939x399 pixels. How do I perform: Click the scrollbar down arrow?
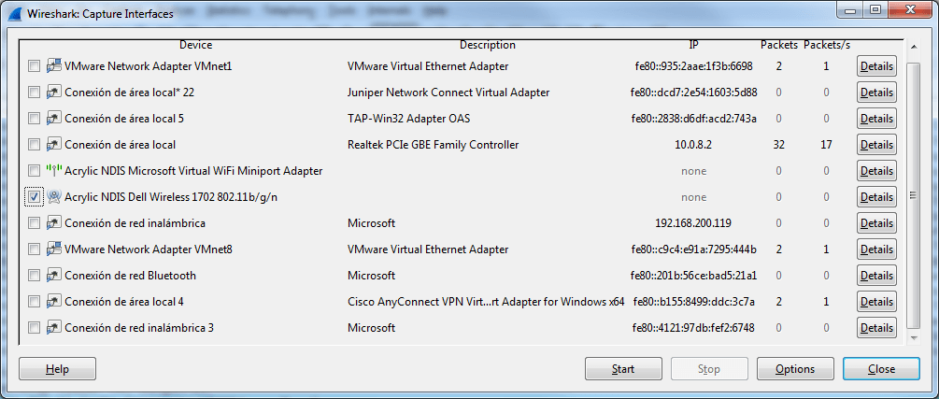click(x=913, y=338)
